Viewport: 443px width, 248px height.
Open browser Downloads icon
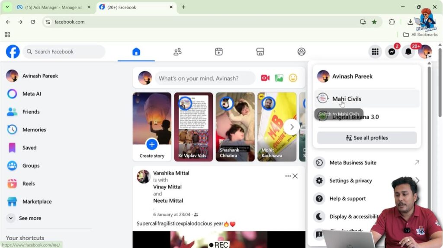tap(410, 22)
